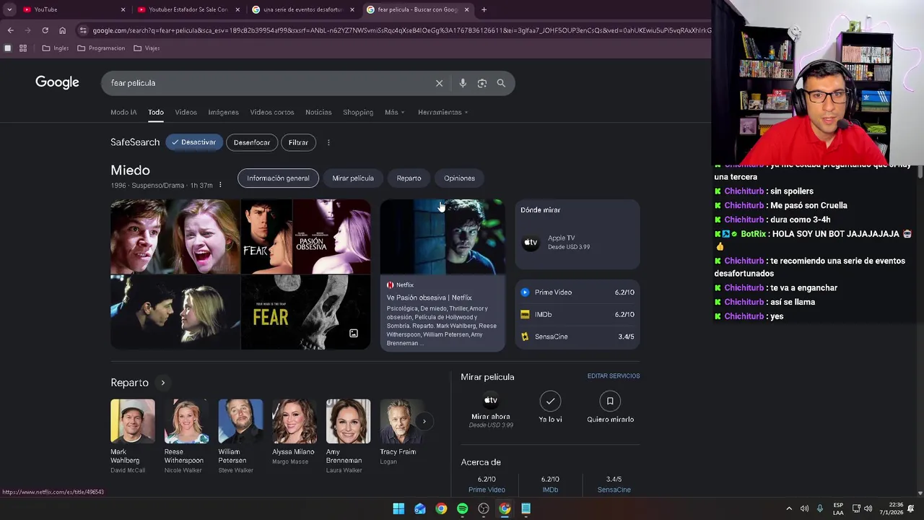Open the Pasión Obsesiva poster image
Viewport: 924px width, 520px height.
pyautogui.click(x=331, y=237)
